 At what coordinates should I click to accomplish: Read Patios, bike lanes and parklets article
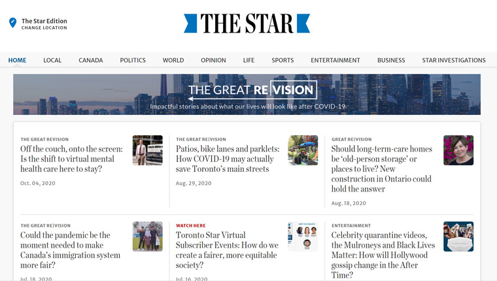[228, 159]
